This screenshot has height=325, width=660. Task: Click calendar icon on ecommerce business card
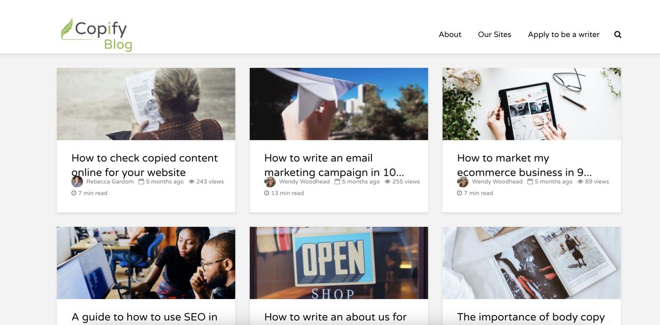point(530,181)
